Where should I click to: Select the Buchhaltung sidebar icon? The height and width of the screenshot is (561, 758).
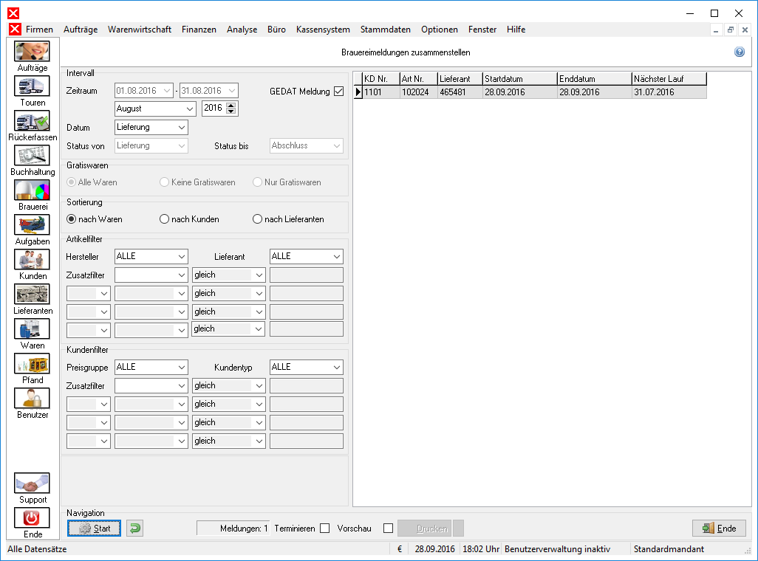(32, 156)
